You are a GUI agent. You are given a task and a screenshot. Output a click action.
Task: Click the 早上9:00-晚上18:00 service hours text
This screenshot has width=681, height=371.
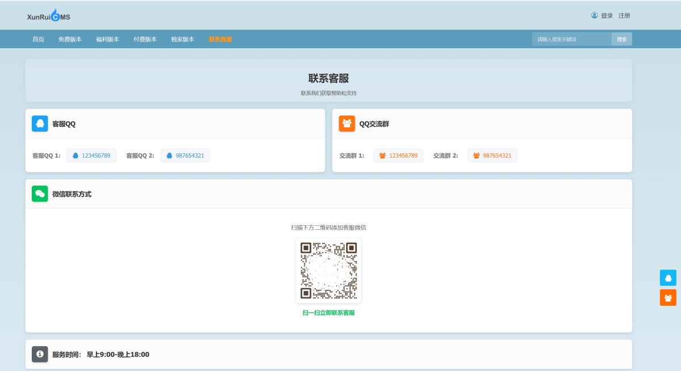pyautogui.click(x=118, y=355)
